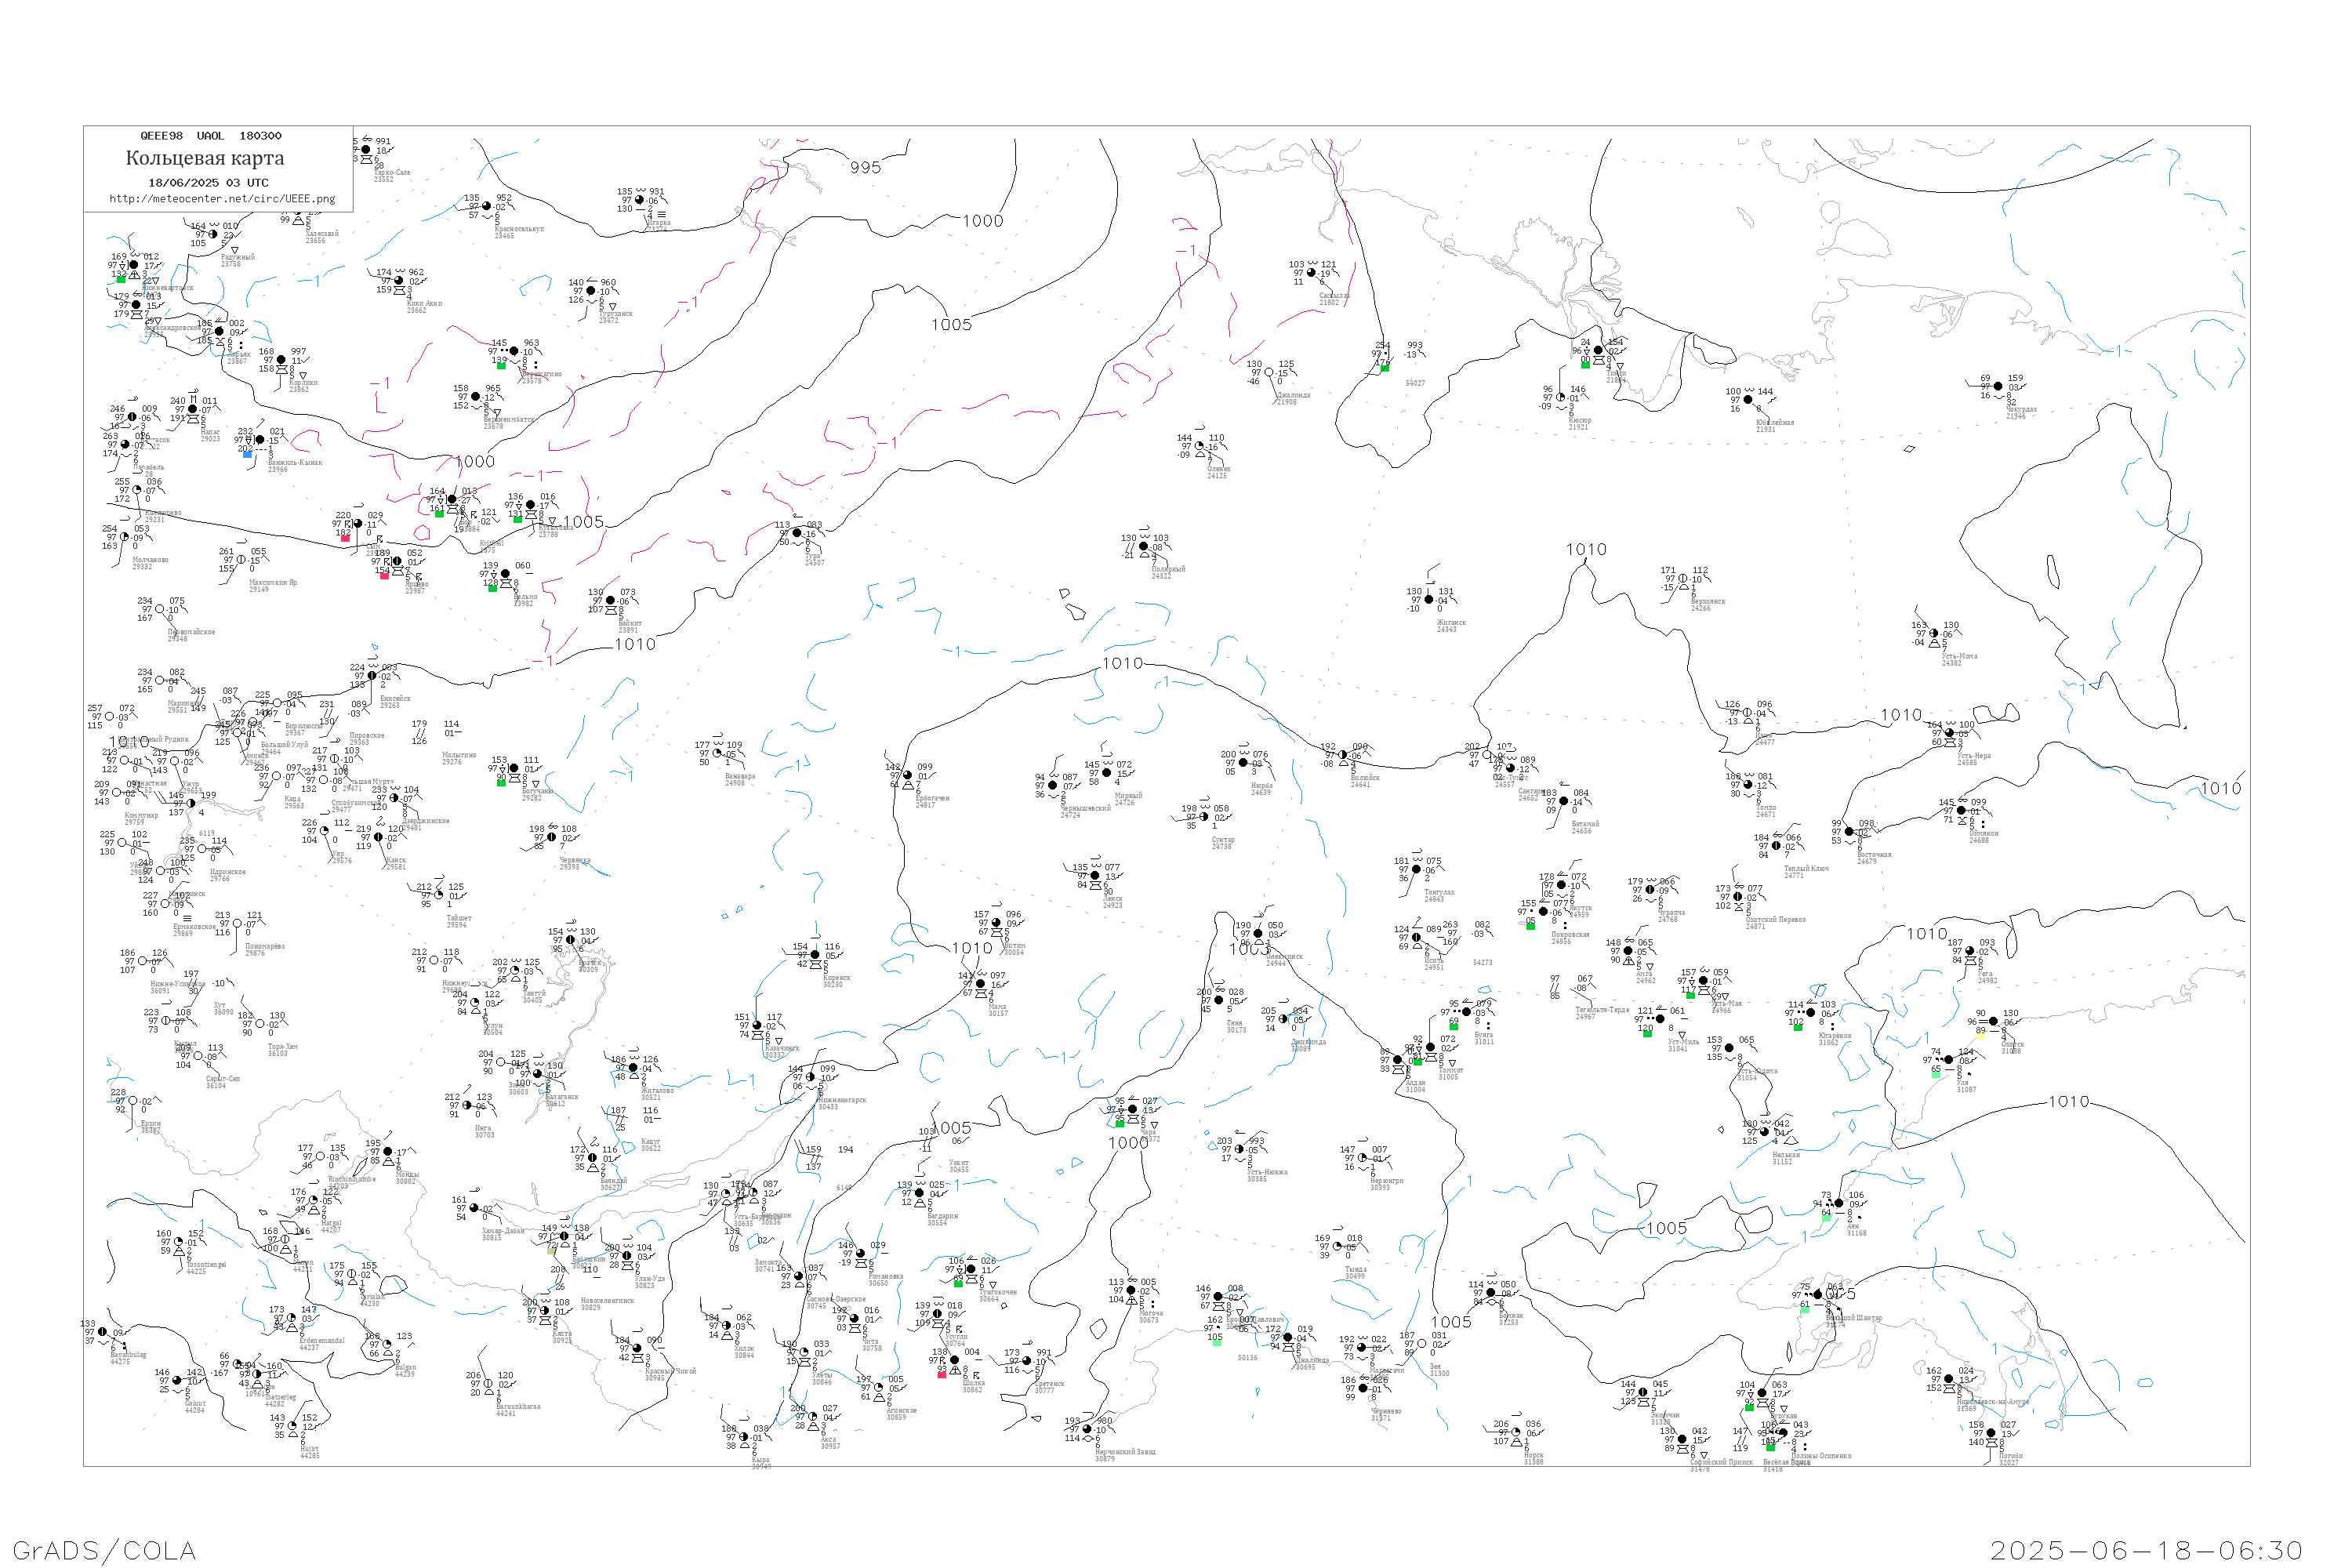Click the 18/06/2025 03 UTC date label

pyautogui.click(x=208, y=183)
